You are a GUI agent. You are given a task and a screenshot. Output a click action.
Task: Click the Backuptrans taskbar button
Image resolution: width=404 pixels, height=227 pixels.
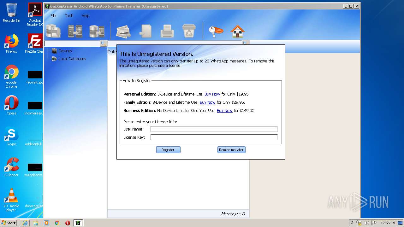78,223
